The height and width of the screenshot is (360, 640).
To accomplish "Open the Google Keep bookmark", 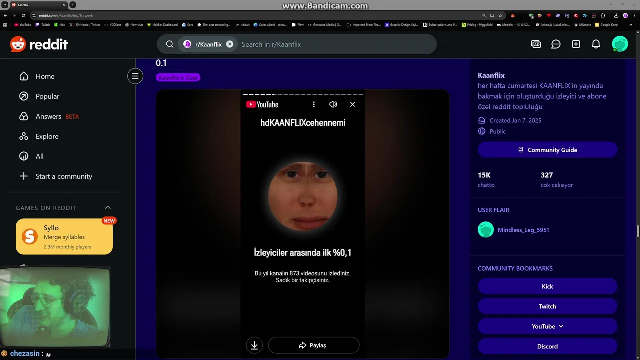I will coord(606,24).
